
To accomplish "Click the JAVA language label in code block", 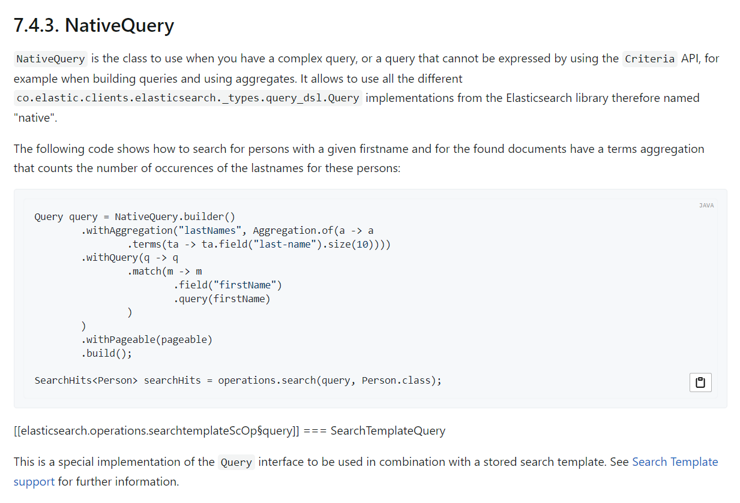I will [x=706, y=206].
